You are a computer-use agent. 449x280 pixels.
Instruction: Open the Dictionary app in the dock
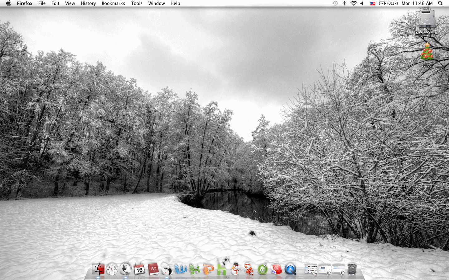pyautogui.click(x=153, y=269)
